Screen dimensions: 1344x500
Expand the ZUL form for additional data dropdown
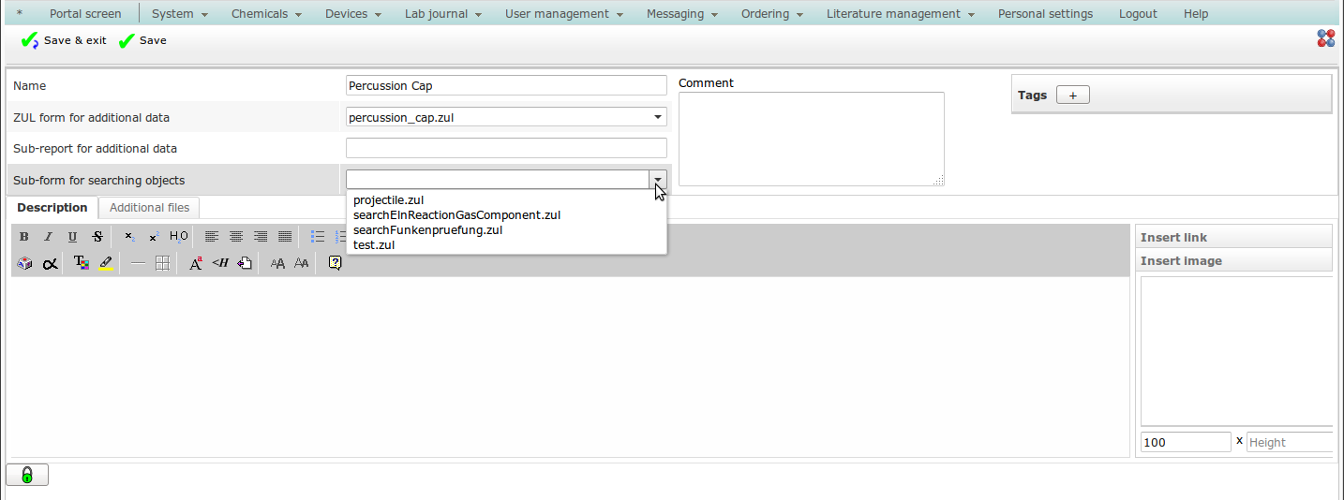[657, 117]
